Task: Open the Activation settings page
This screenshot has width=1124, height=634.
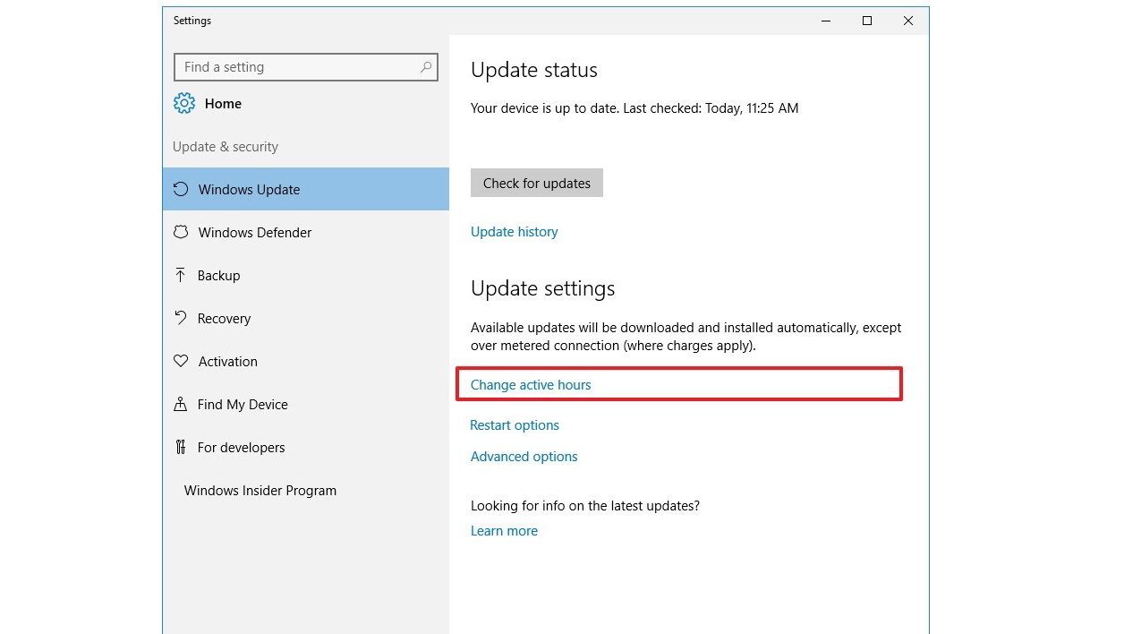Action: [306, 361]
